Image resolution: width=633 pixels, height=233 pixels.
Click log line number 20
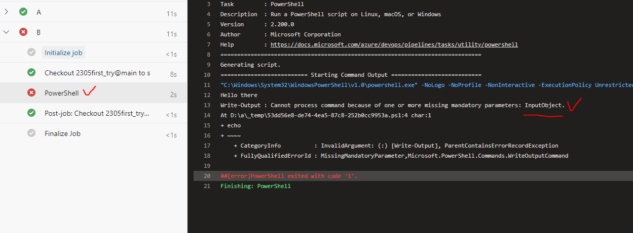click(x=207, y=176)
